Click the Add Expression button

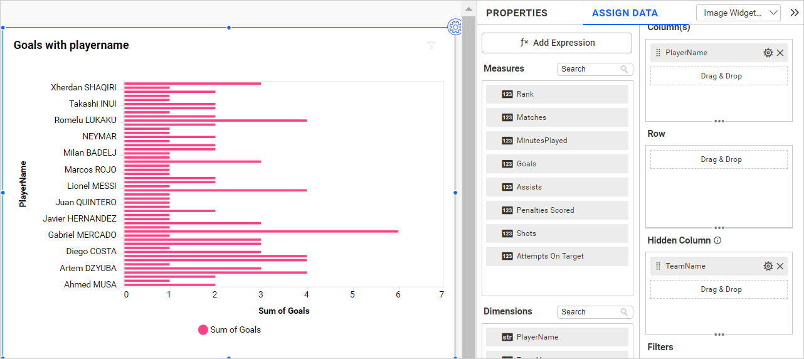pyautogui.click(x=557, y=43)
